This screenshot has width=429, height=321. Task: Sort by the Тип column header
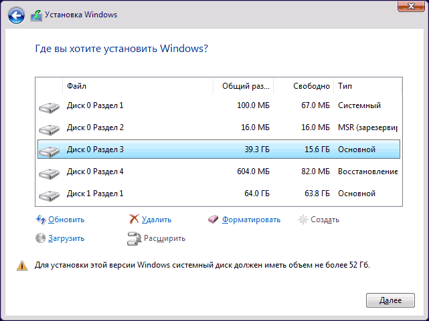click(x=367, y=86)
